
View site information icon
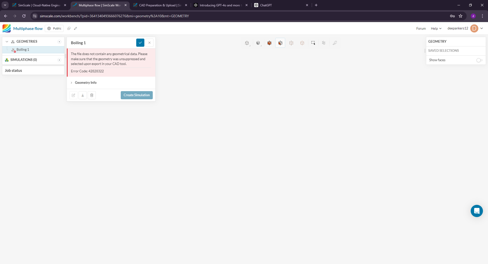point(35,16)
